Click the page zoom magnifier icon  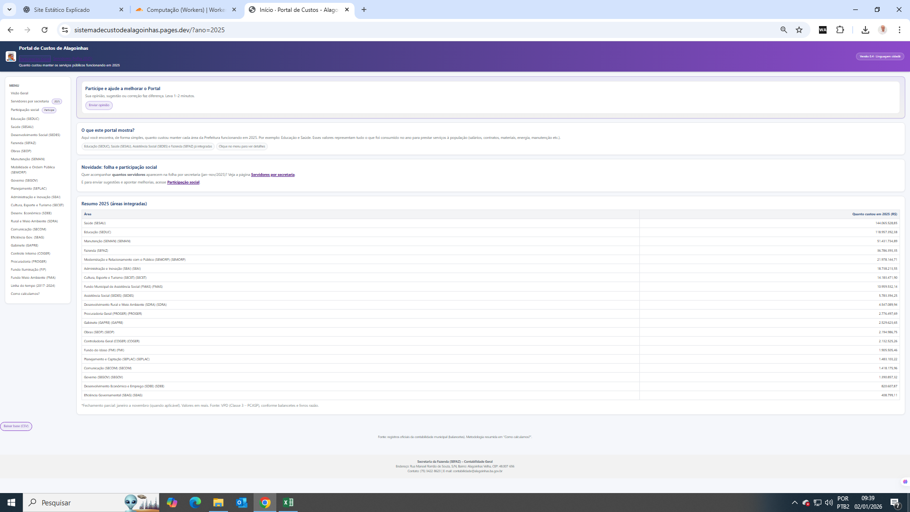pos(783,30)
